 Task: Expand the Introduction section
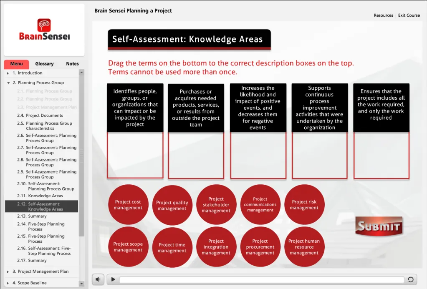tap(8, 73)
